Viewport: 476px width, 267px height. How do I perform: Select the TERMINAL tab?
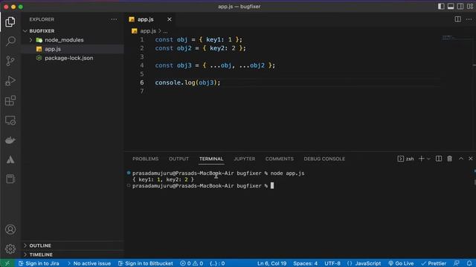coord(211,159)
